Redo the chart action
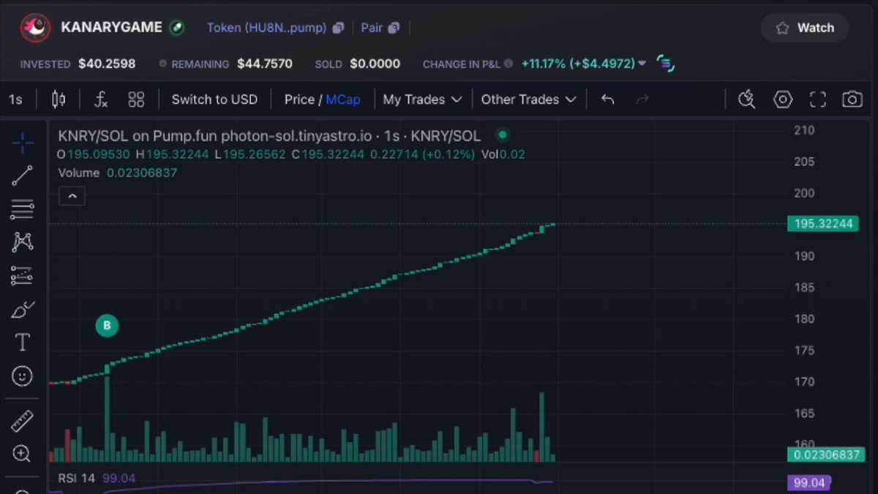 [x=642, y=100]
